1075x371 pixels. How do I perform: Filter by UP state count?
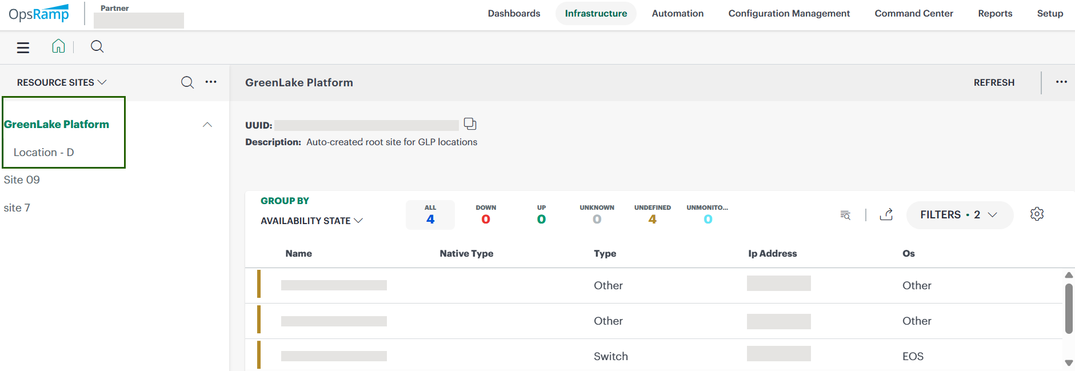pyautogui.click(x=541, y=215)
